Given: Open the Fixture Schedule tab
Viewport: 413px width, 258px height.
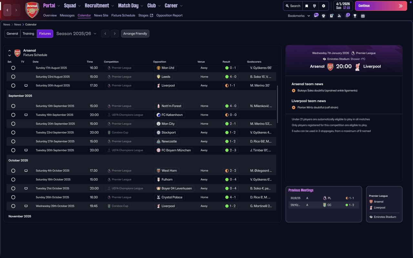Looking at the screenshot, I should click(123, 15).
